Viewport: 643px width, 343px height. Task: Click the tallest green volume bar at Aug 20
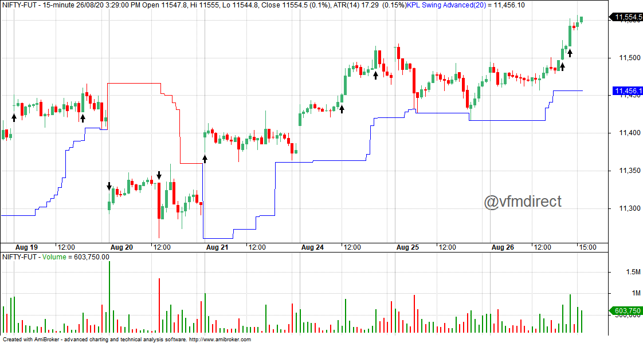[109, 297]
